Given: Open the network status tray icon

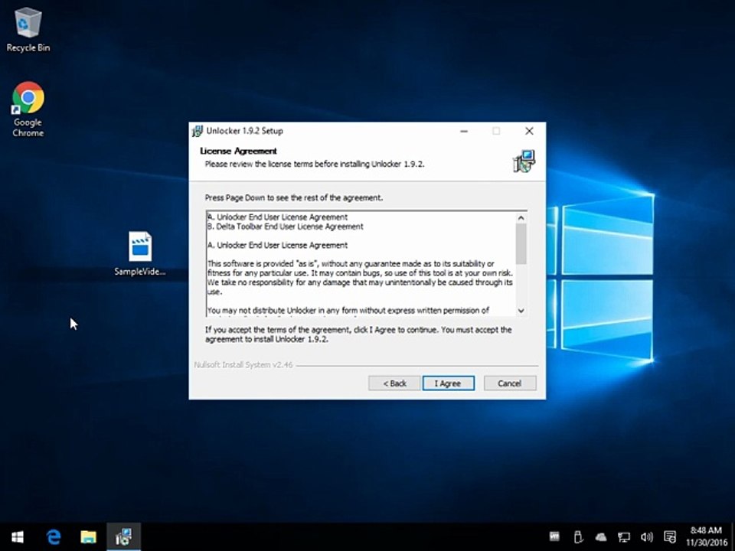Looking at the screenshot, I should tap(624, 537).
